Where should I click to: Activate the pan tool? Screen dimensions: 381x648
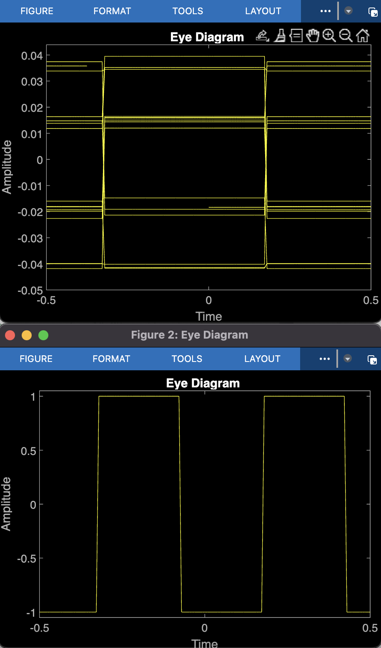click(313, 36)
